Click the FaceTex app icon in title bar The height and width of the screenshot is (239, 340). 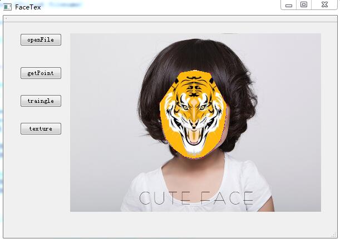pyautogui.click(x=7, y=7)
